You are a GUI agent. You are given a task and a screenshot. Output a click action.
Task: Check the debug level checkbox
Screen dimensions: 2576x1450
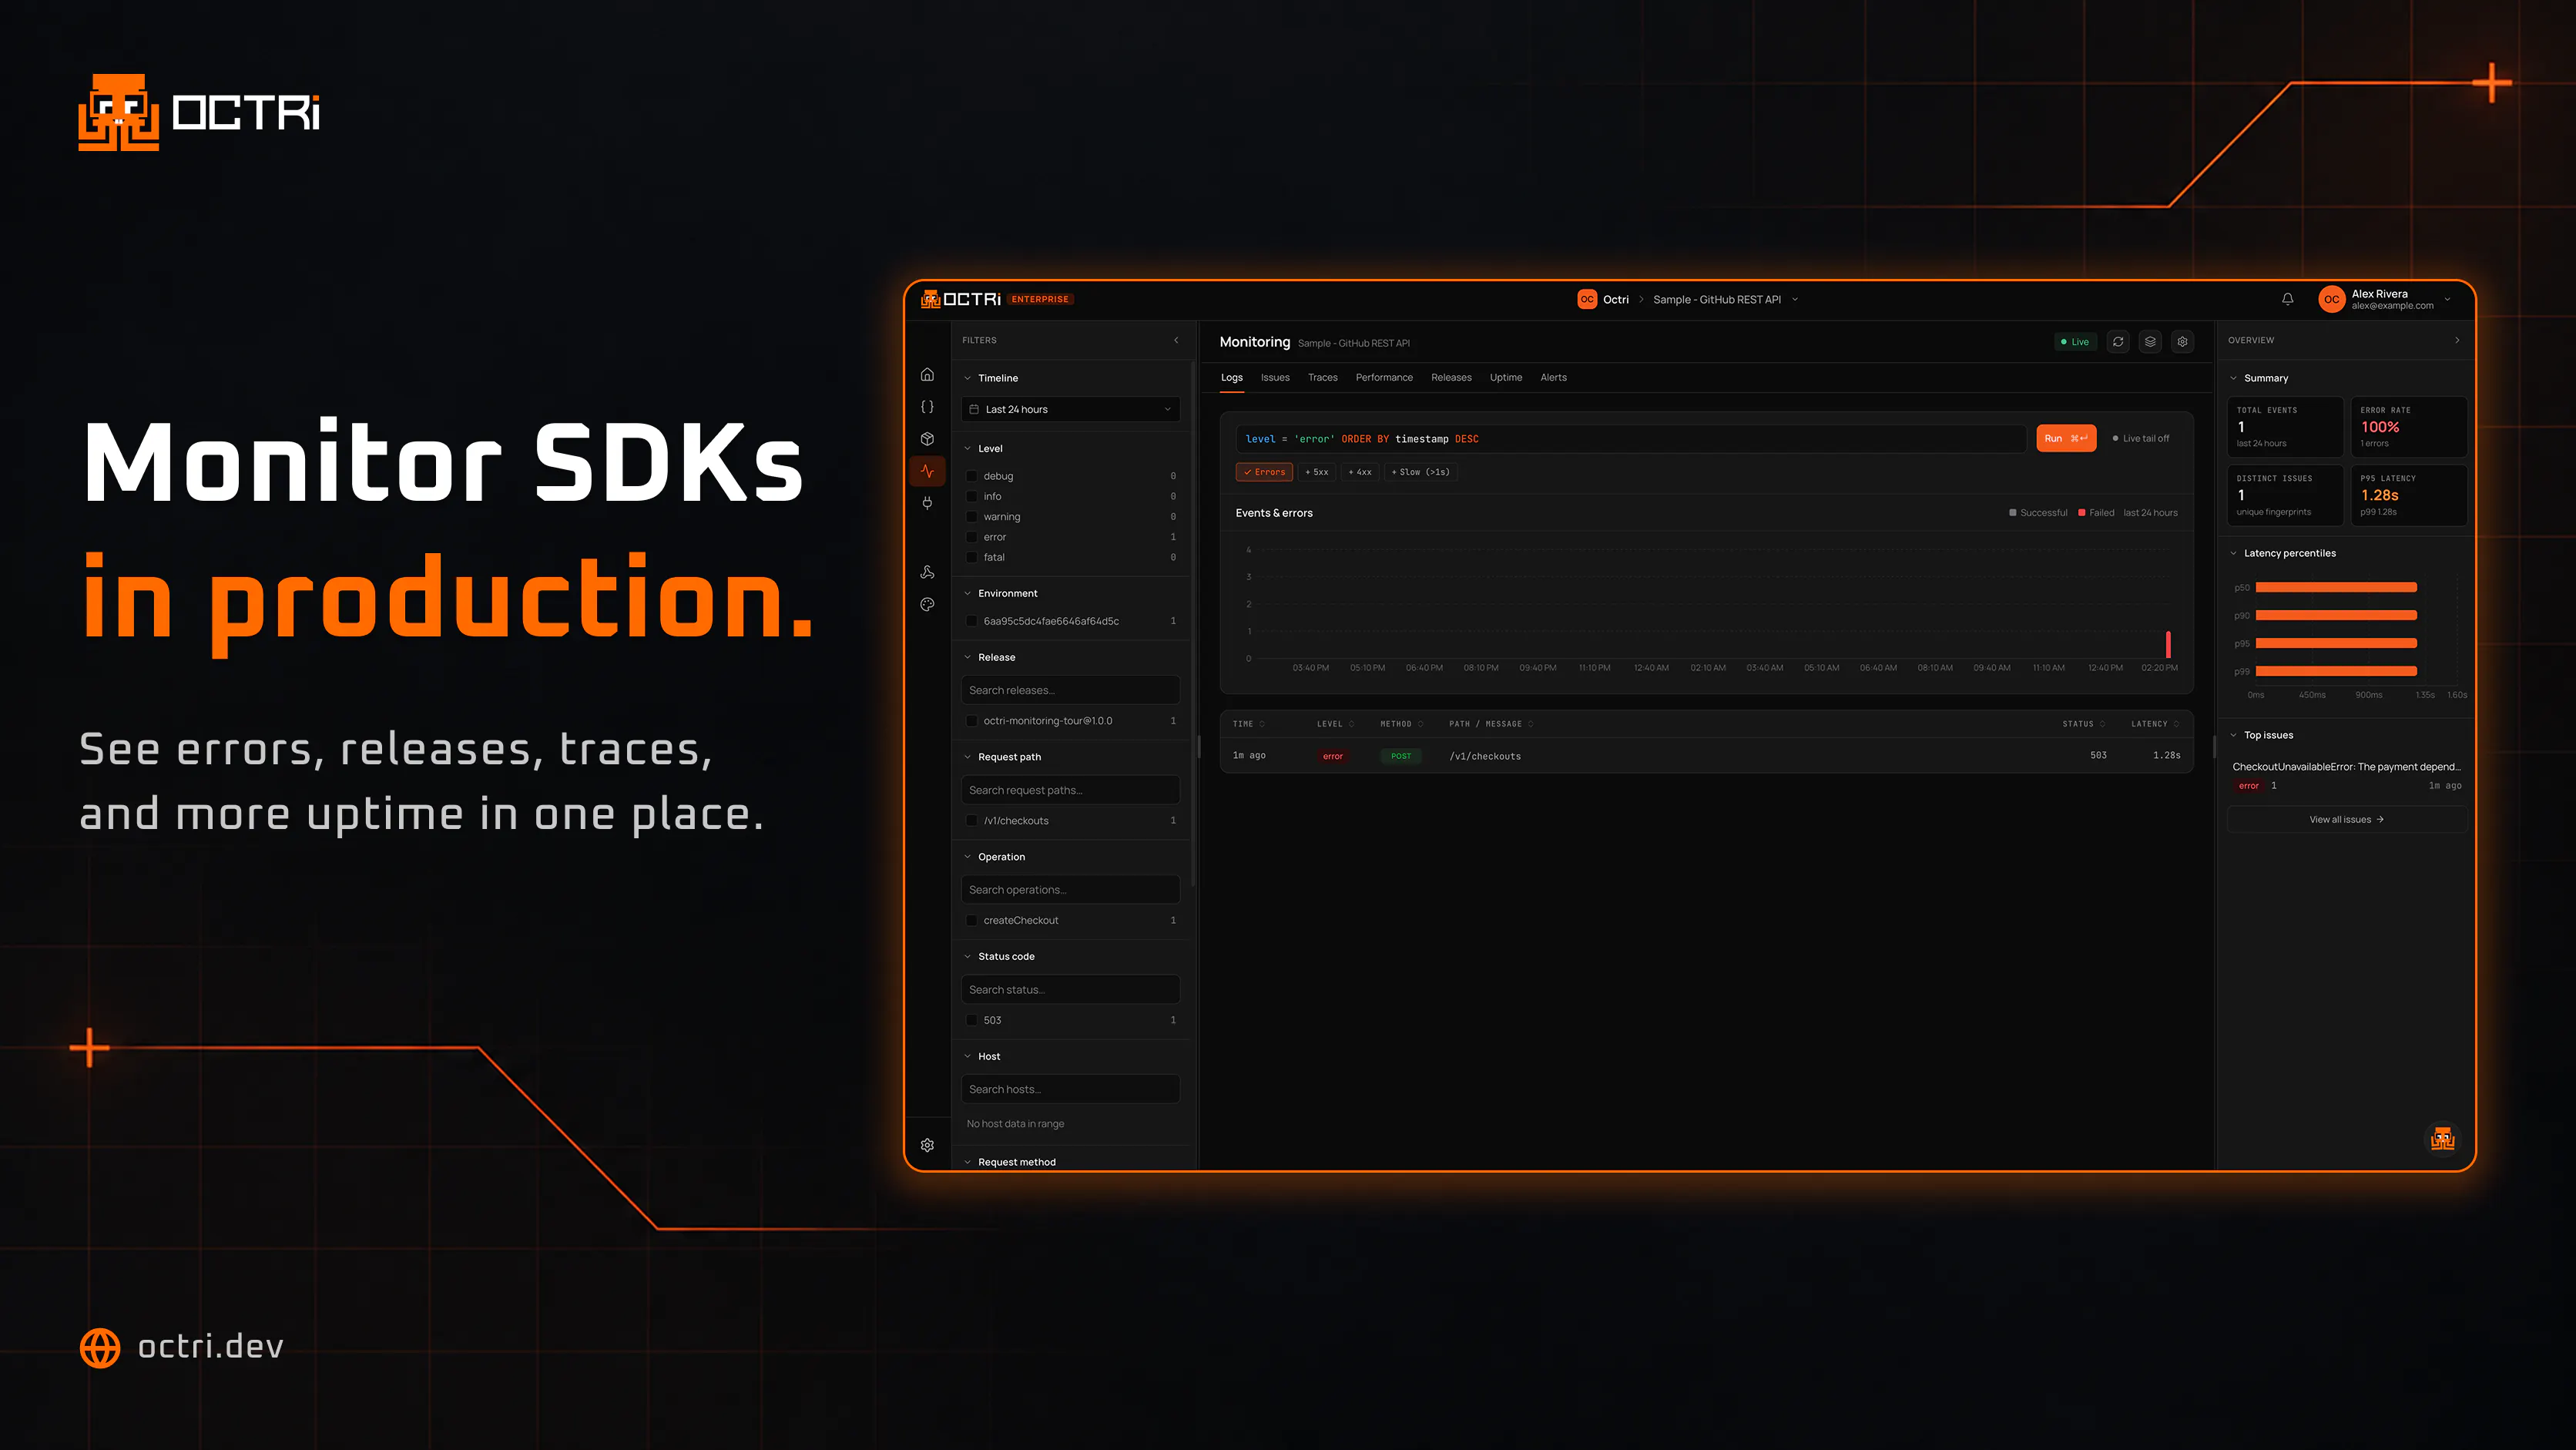coord(971,476)
